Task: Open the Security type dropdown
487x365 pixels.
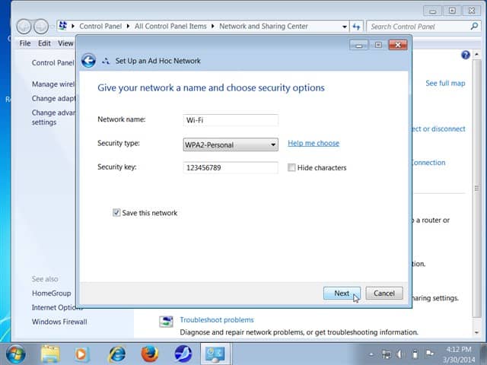Action: pos(231,144)
